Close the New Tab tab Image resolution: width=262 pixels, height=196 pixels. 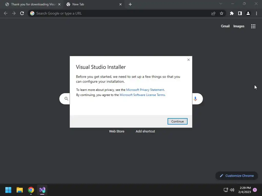coord(121,4)
